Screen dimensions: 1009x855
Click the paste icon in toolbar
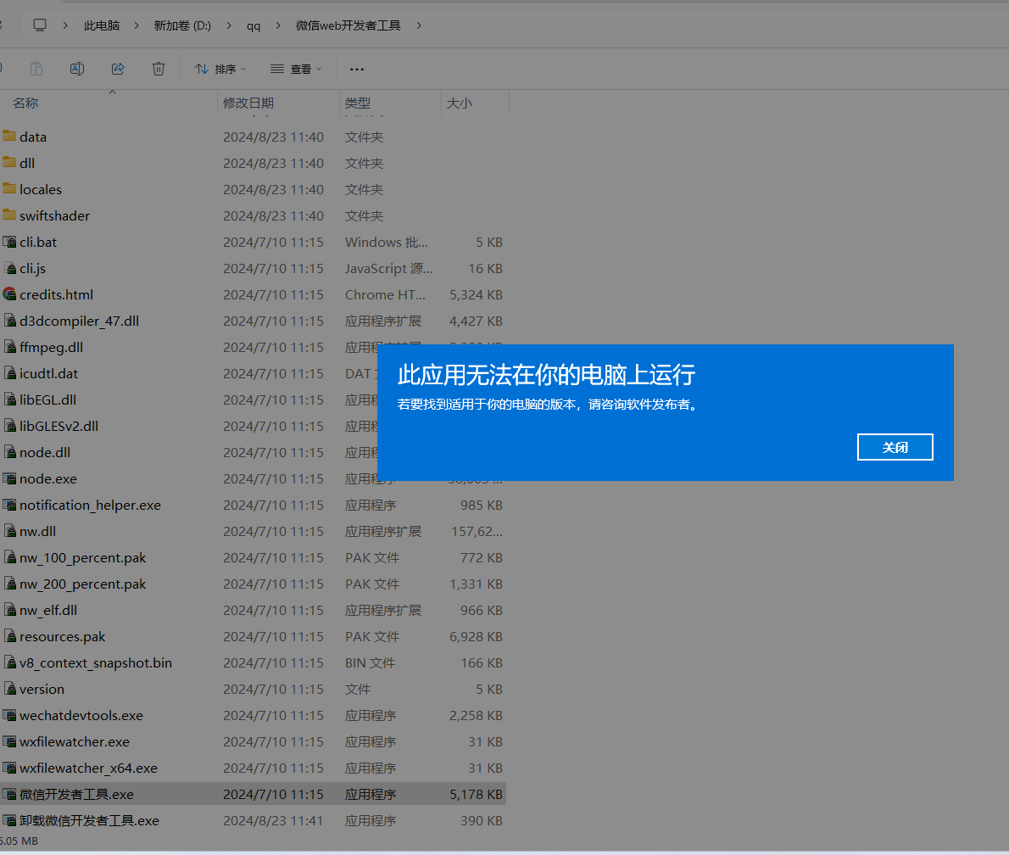coord(36,68)
